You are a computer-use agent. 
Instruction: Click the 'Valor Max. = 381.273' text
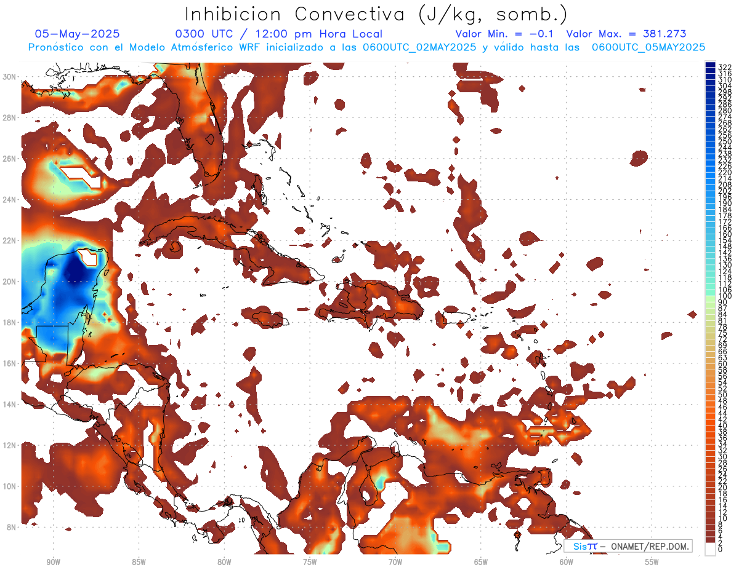pyautogui.click(x=626, y=34)
